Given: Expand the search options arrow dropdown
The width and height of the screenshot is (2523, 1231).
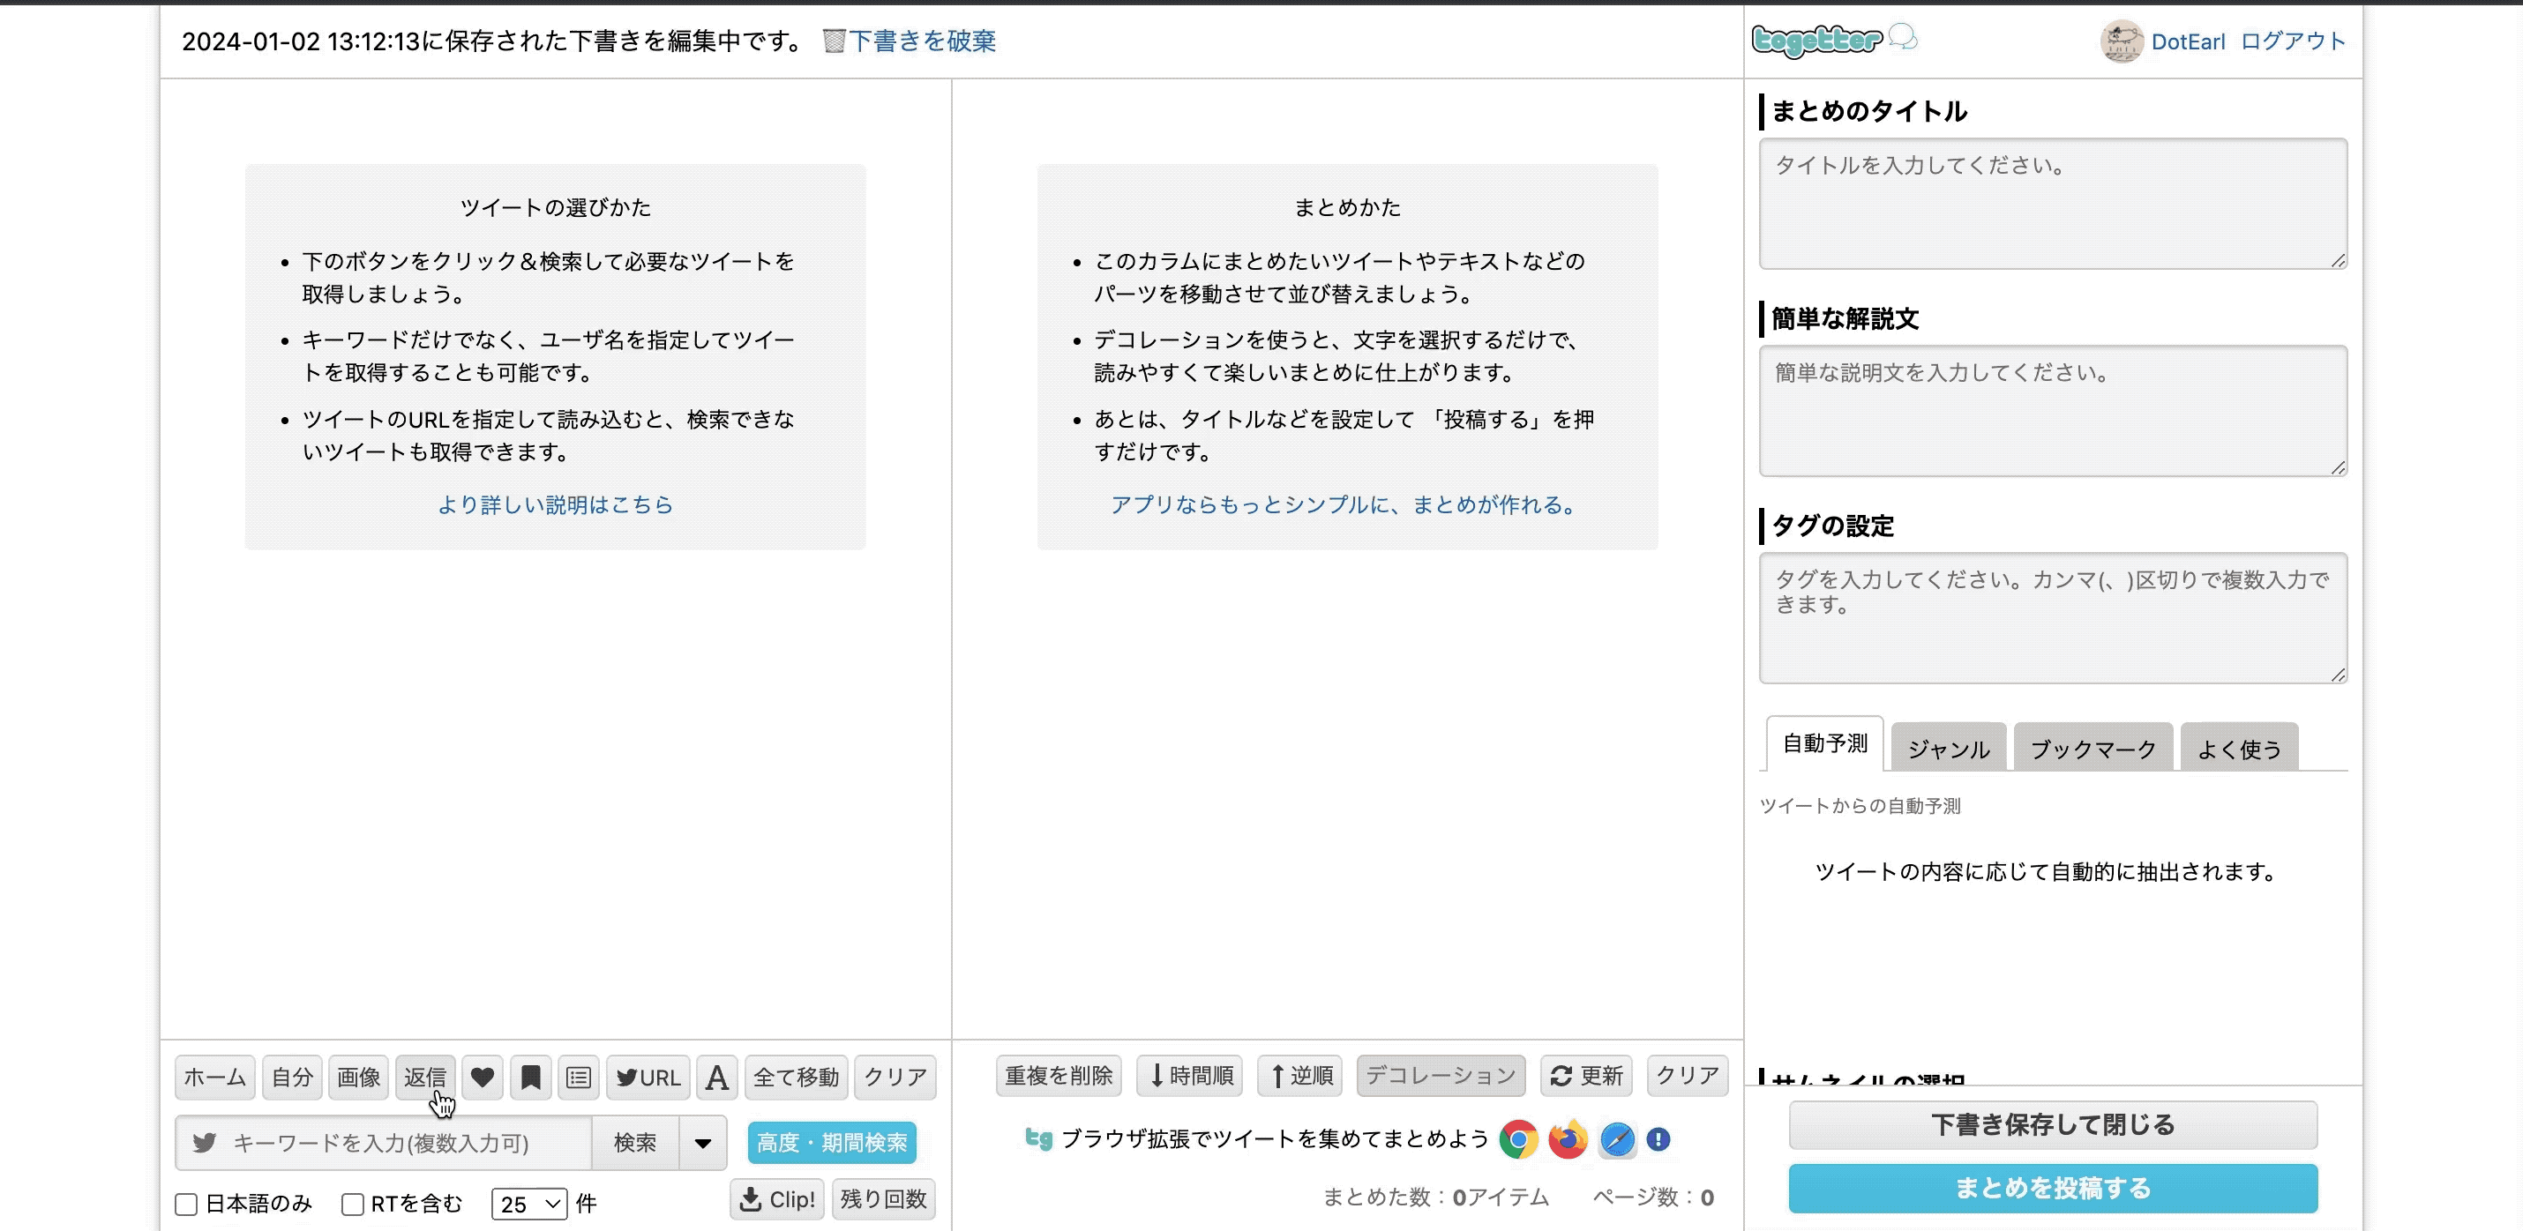Looking at the screenshot, I should tap(702, 1143).
